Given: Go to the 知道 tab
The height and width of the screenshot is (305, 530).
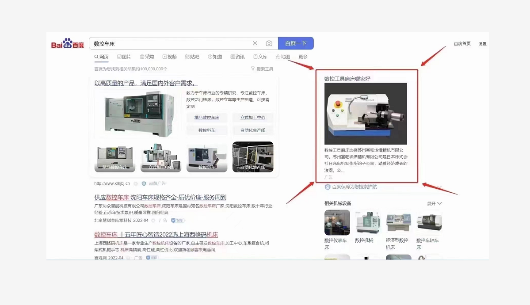Looking at the screenshot, I should pos(215,57).
